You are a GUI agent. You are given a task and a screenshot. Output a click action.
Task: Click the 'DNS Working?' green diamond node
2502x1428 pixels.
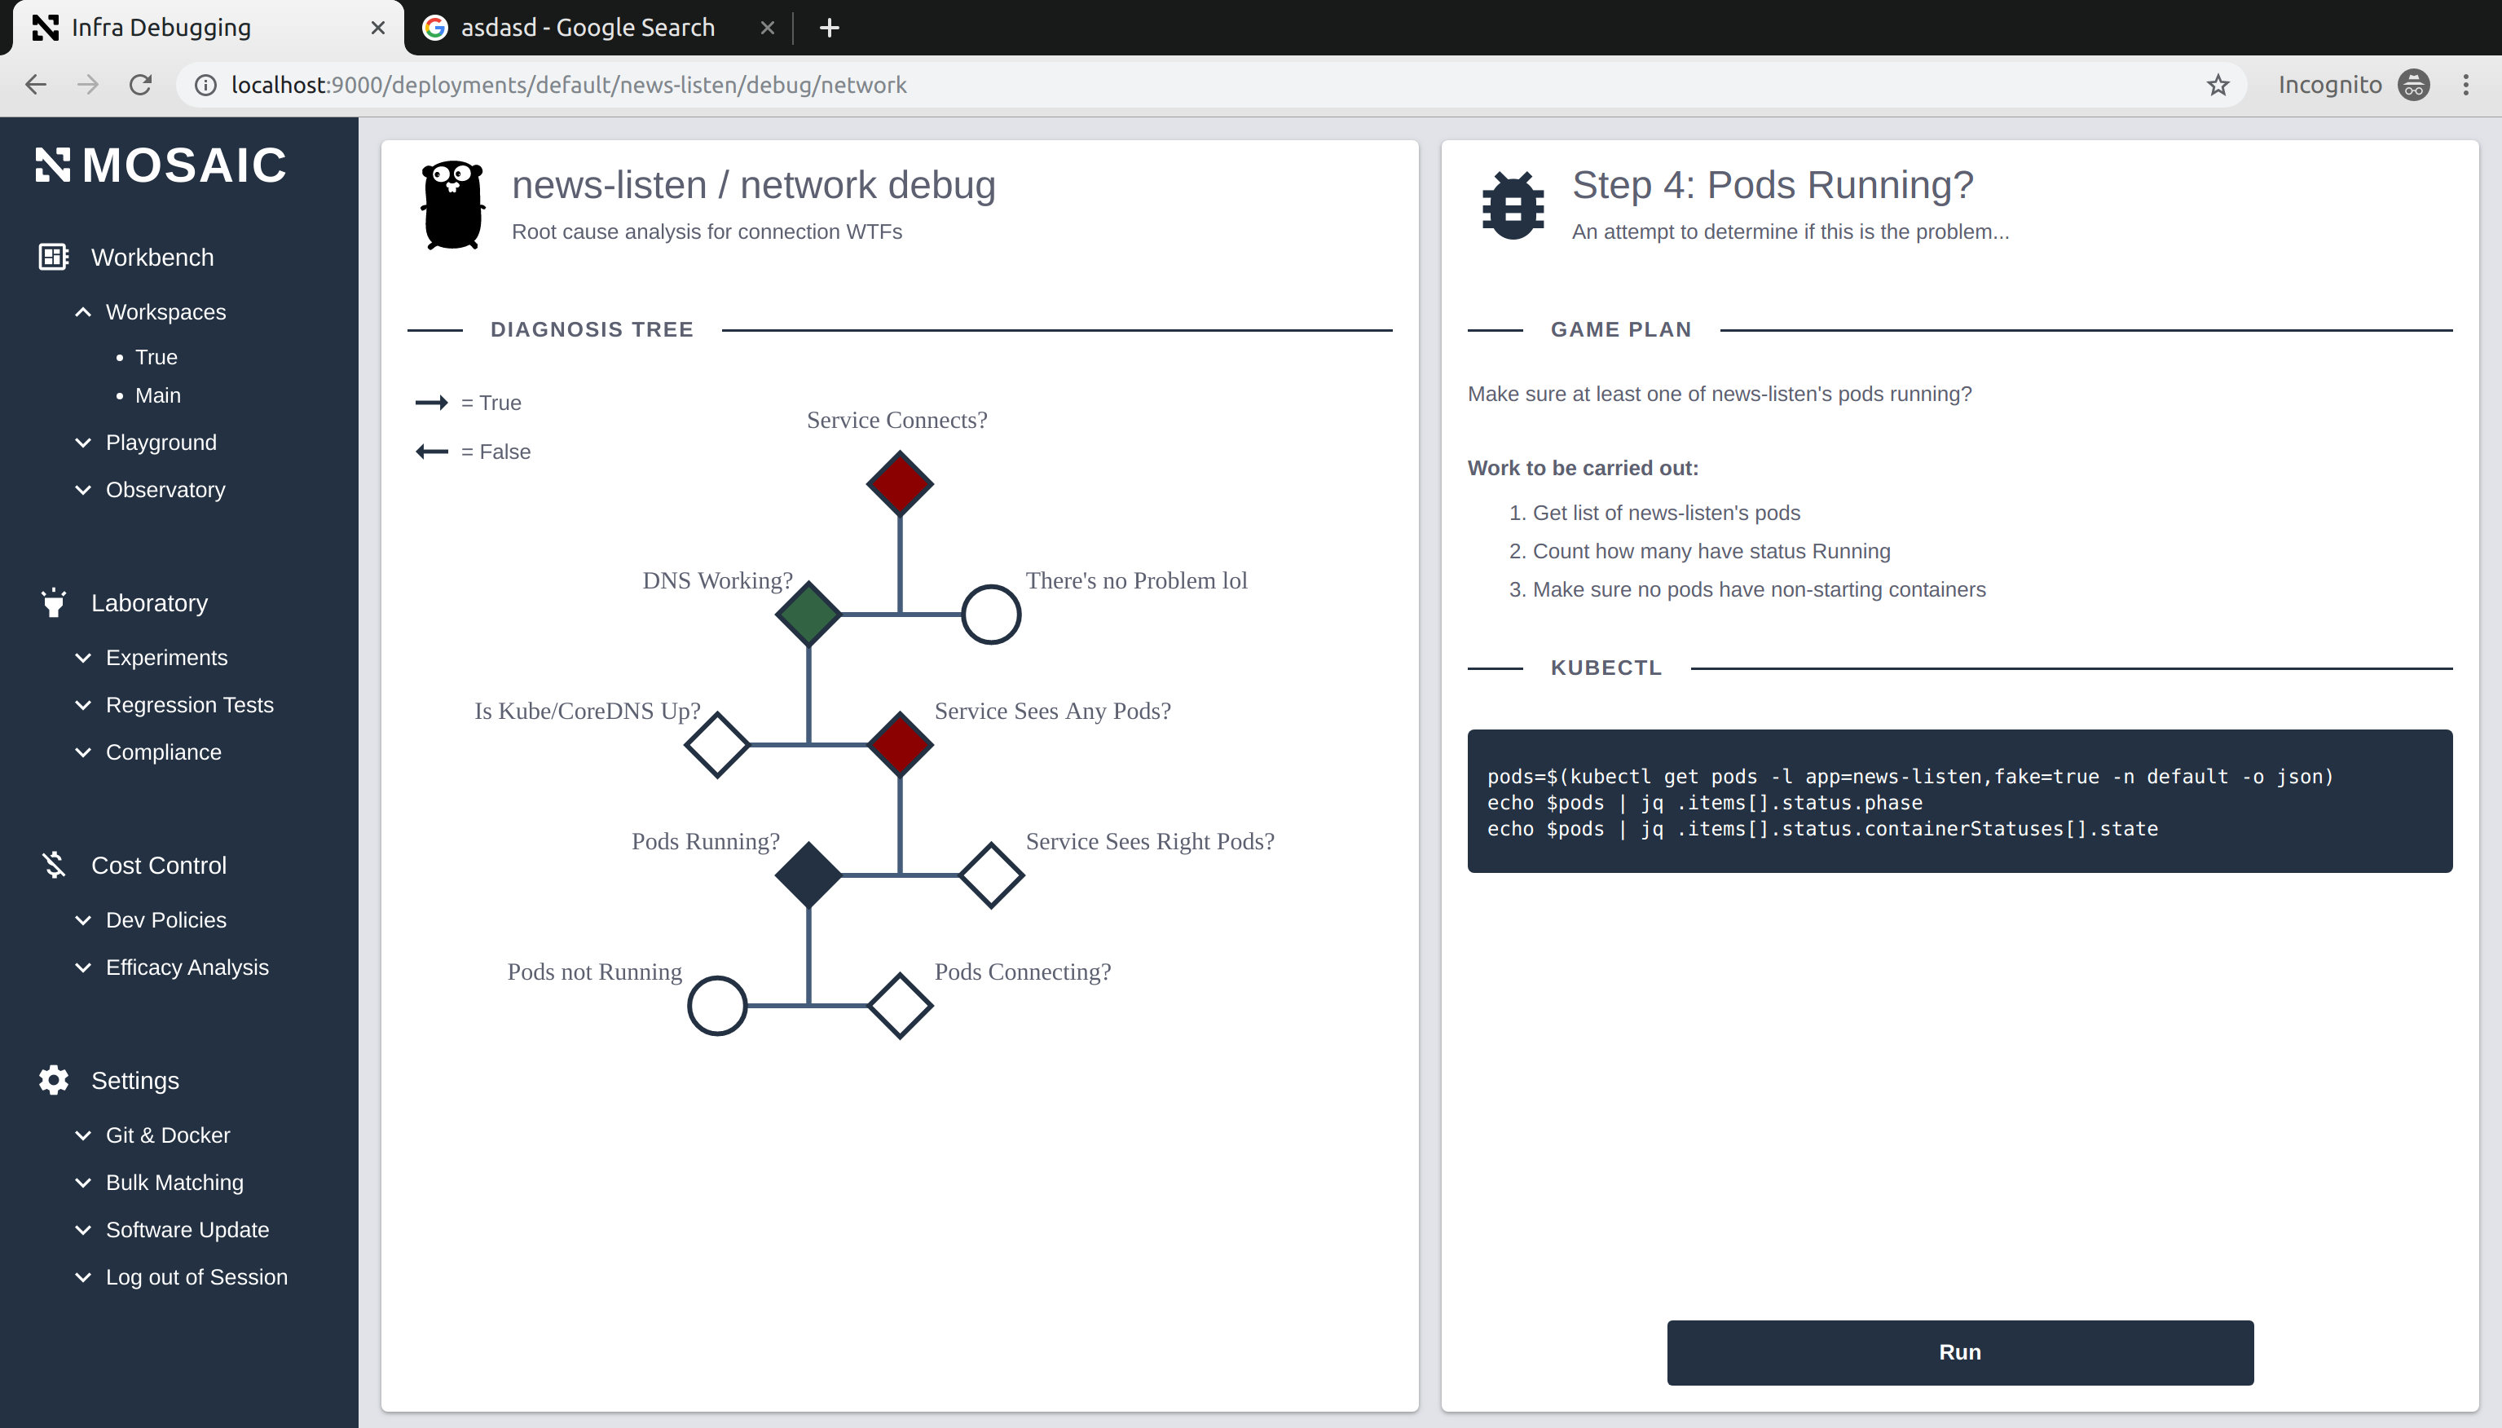pyautogui.click(x=808, y=613)
